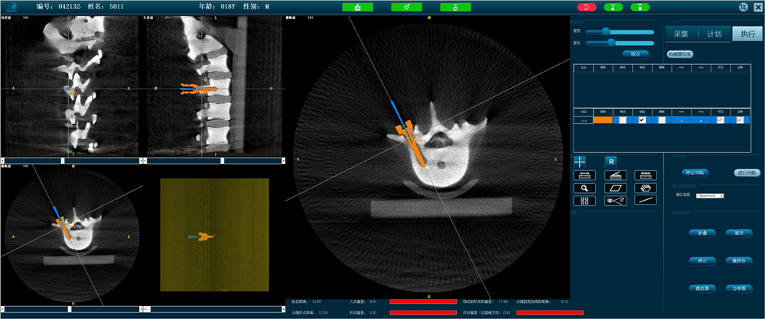Switch to the 计划 tab
The image size is (765, 319).
tap(714, 34)
